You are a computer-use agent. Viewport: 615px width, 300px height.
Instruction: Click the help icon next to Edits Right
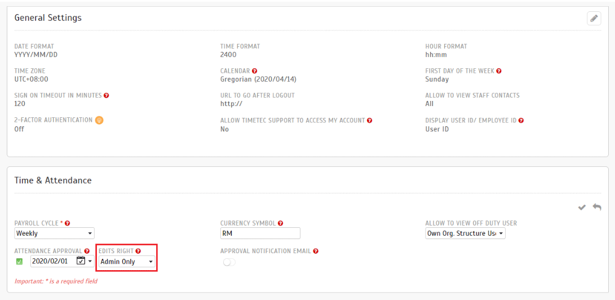[138, 251]
